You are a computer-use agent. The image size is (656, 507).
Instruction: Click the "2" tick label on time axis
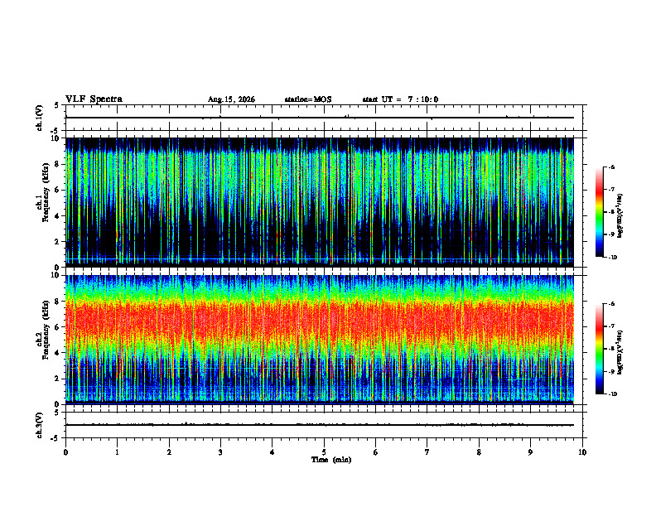[169, 452]
